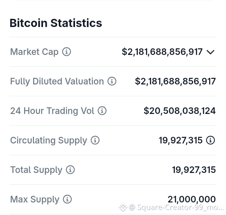Click the Binance logo in the watermark
The image size is (226, 215).
[x=123, y=207]
